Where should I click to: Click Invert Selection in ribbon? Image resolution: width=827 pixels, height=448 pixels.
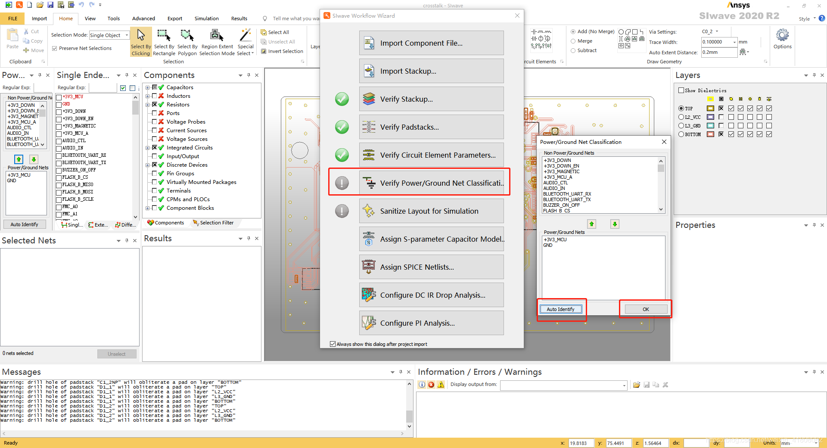coord(282,51)
